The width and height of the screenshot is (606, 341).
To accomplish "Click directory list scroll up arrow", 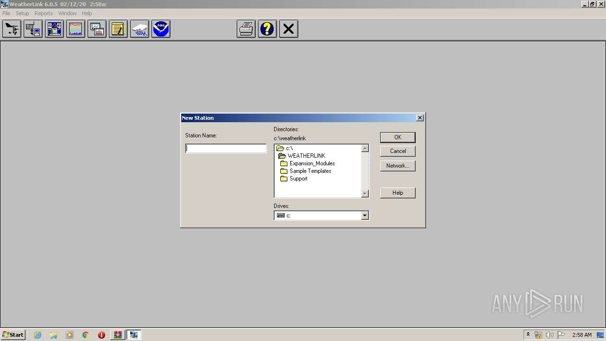I will coord(365,148).
